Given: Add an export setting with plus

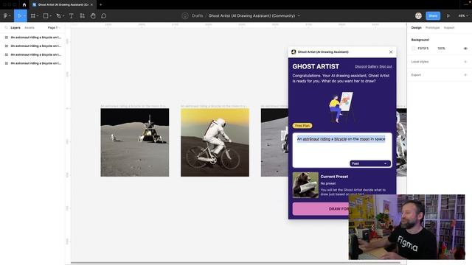Looking at the screenshot, I should pyautogui.click(x=465, y=75).
